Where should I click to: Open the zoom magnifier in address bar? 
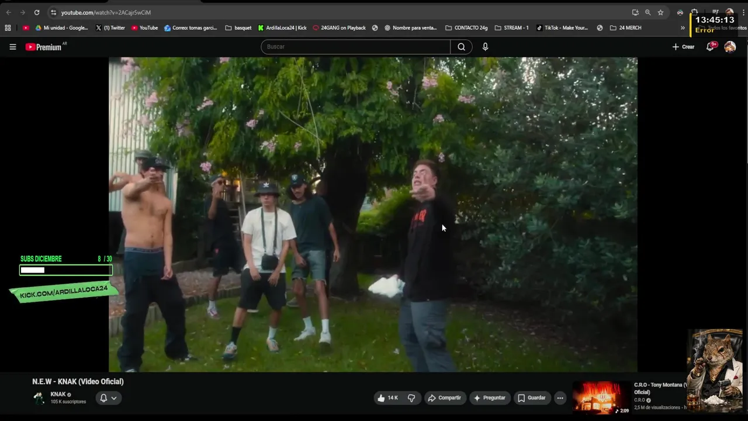(647, 12)
